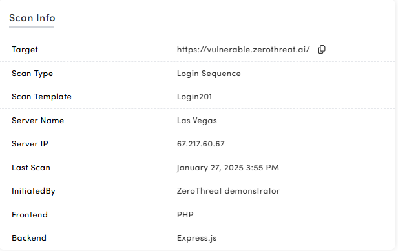Click the Target row label

coord(25,50)
